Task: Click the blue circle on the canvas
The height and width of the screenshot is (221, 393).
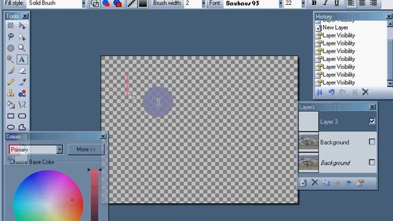Action: coord(158,103)
